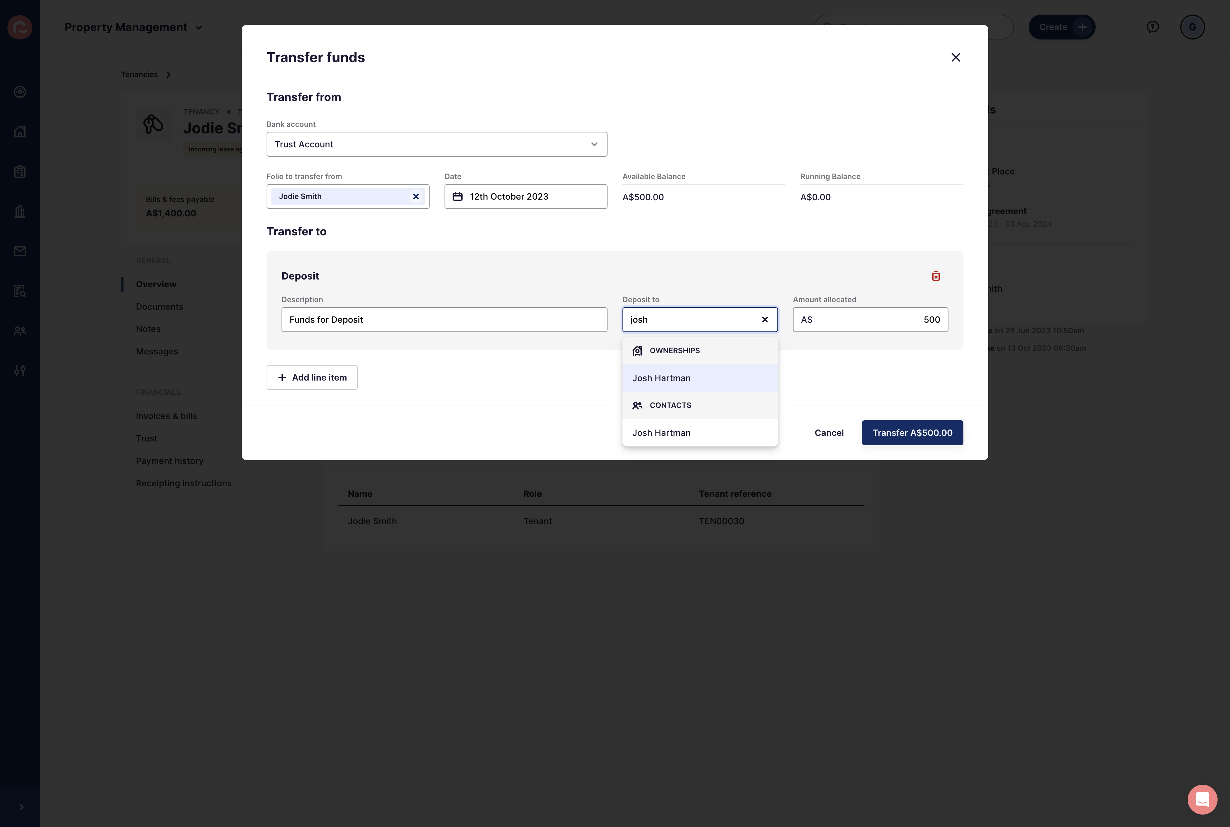Open the search ledger sidebar icon
Image resolution: width=1230 pixels, height=827 pixels.
tap(20, 291)
